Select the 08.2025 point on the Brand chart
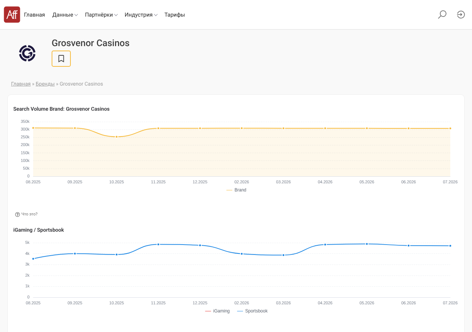The image size is (472, 332). (x=33, y=128)
